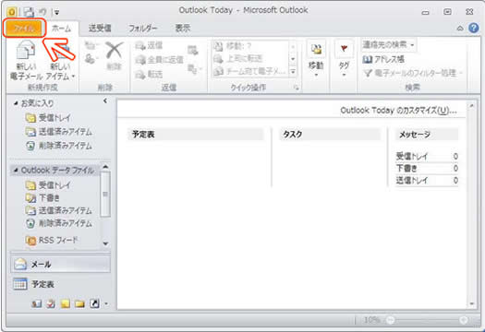Open the アドレス帳 address book
The width and height of the screenshot is (485, 332).
pos(383,59)
